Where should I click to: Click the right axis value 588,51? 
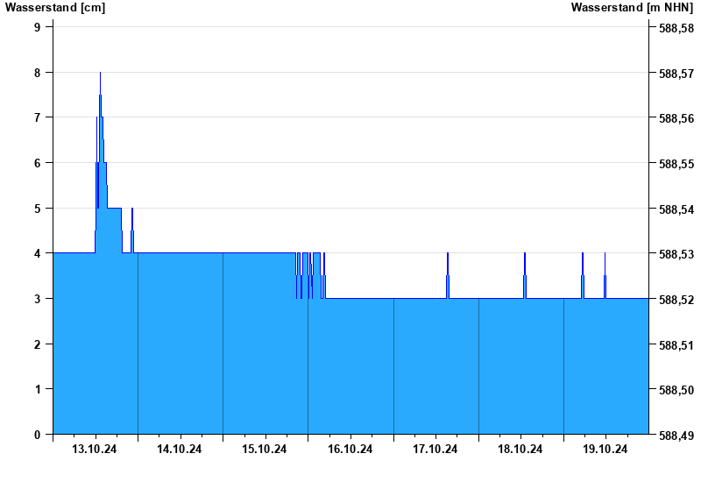click(x=676, y=345)
